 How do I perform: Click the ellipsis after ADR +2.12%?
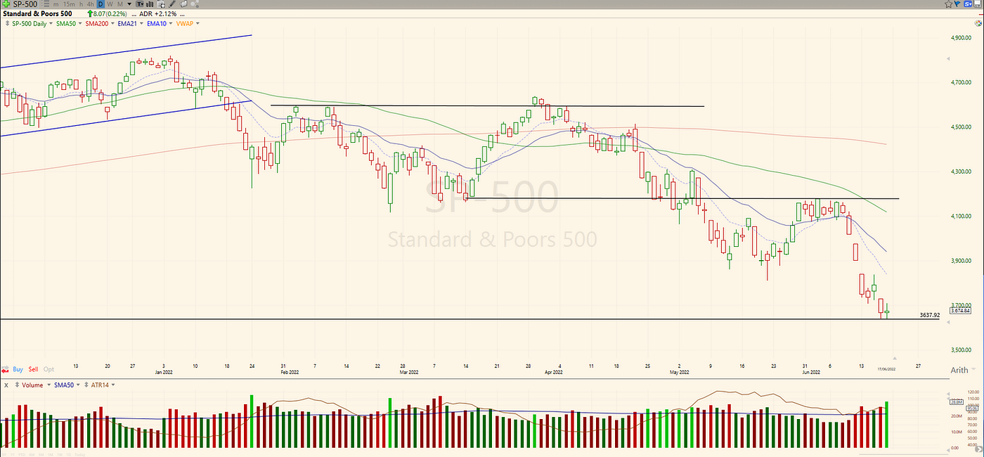point(182,14)
